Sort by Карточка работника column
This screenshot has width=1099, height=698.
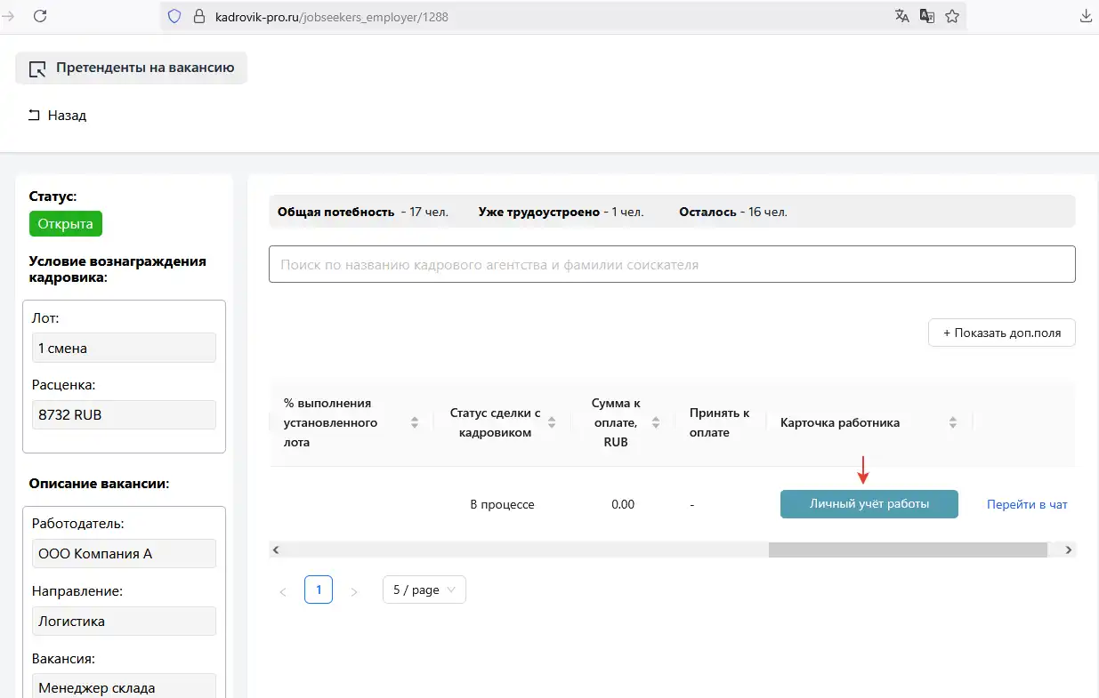click(x=952, y=422)
